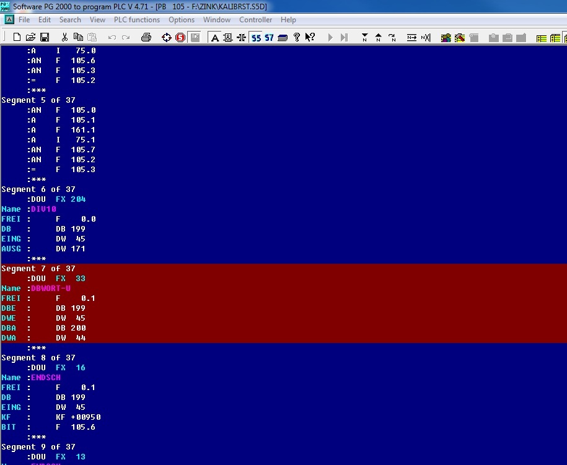The width and height of the screenshot is (567, 465).
Task: Activate context help arrow-question icon
Action: [310, 37]
